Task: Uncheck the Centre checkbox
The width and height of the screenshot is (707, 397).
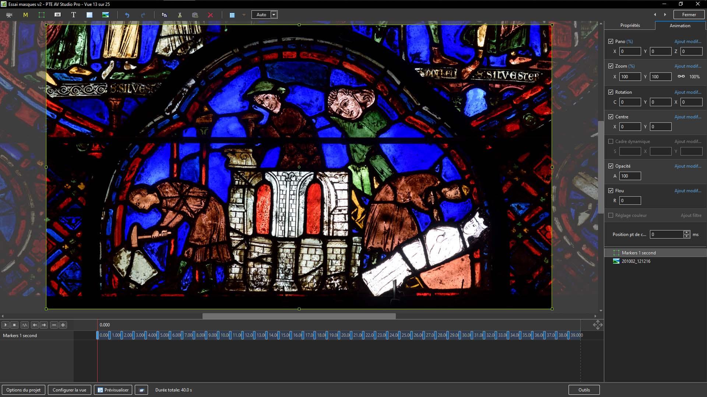Action: (611, 117)
